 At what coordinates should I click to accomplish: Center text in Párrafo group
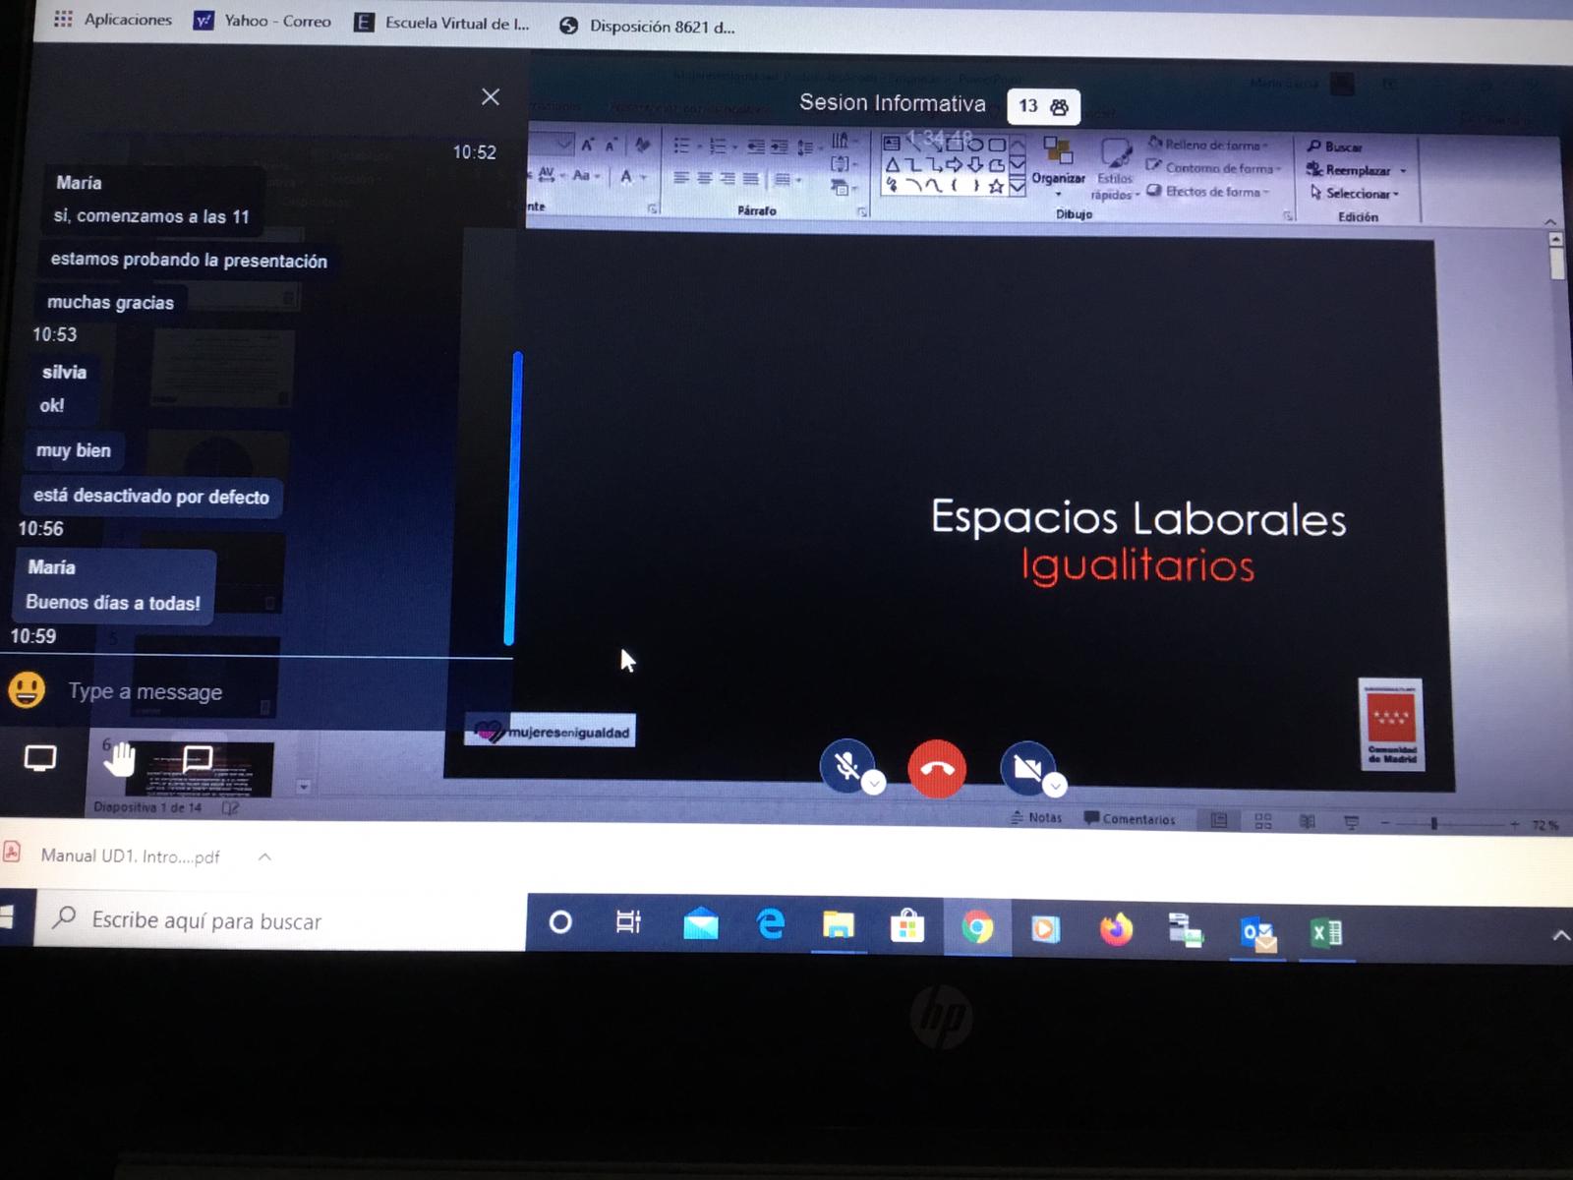(x=705, y=178)
